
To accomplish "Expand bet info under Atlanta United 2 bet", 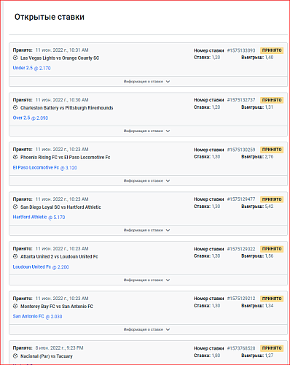I will pos(148,280).
